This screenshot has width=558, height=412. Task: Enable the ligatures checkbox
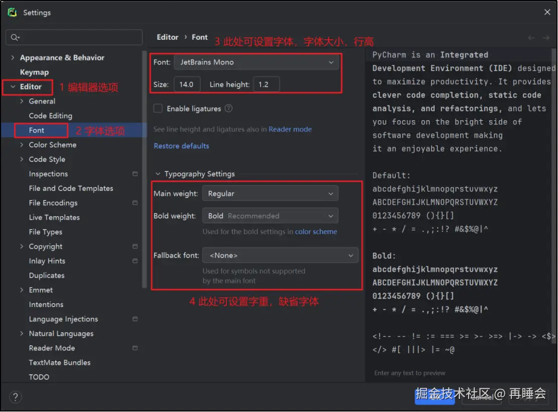coord(158,109)
